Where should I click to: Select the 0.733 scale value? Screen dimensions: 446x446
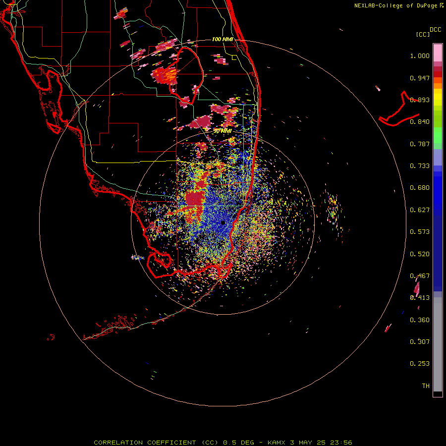(420, 166)
